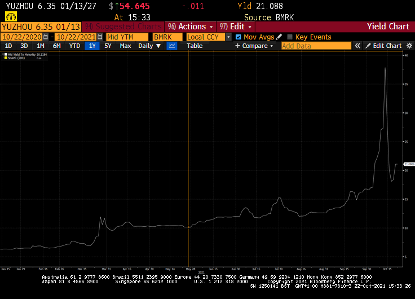Open the Edit dropdown menu
Viewport: 415px width, 299px height.
[235, 27]
